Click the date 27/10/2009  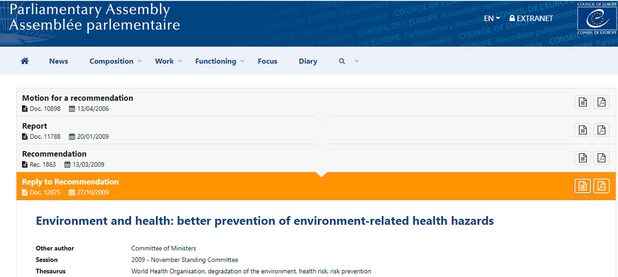point(93,193)
